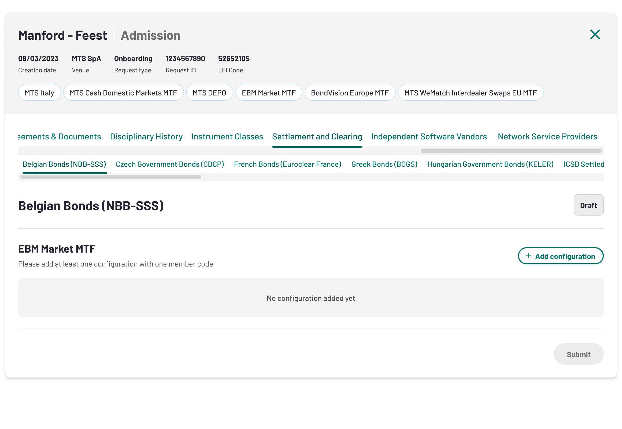Screen dimensions: 622x429
Task: Open the Agreements & Documents tab
Action: 60,136
